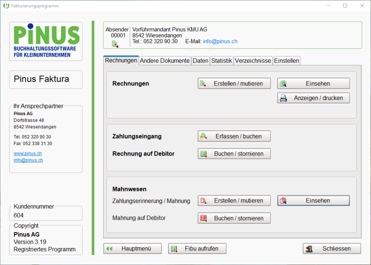Select the Statistik tab
The height and width of the screenshot is (265, 371).
[x=222, y=61]
